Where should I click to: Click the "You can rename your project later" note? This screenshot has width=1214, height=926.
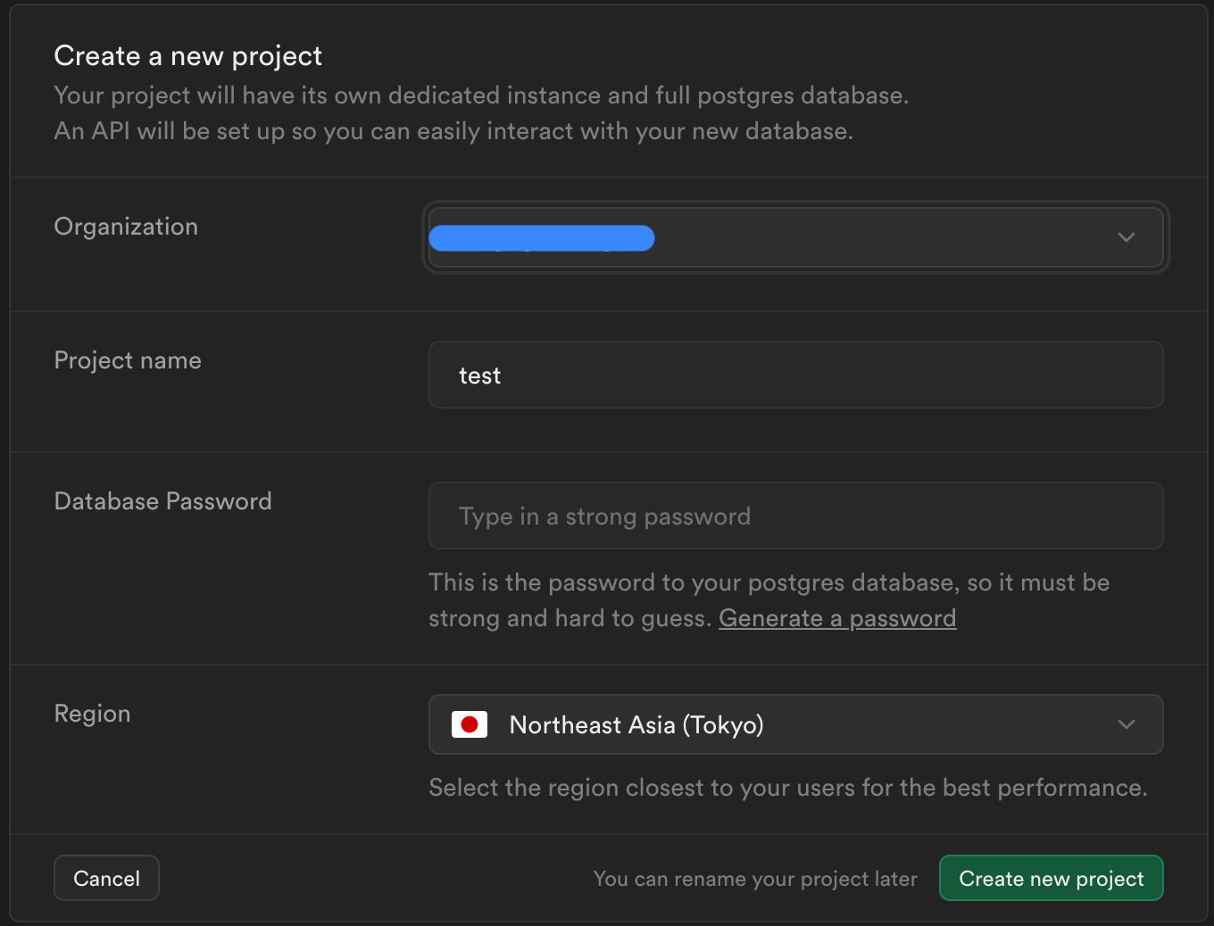point(755,879)
